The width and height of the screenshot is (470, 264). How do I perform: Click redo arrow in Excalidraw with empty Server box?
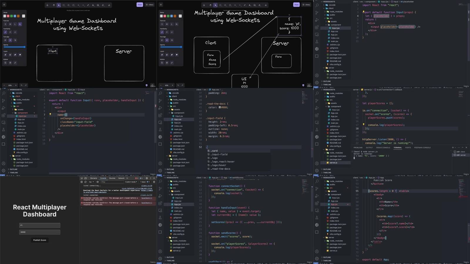click(x=26, y=85)
